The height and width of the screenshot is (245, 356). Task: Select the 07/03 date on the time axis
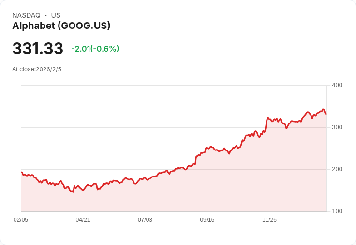(145, 220)
